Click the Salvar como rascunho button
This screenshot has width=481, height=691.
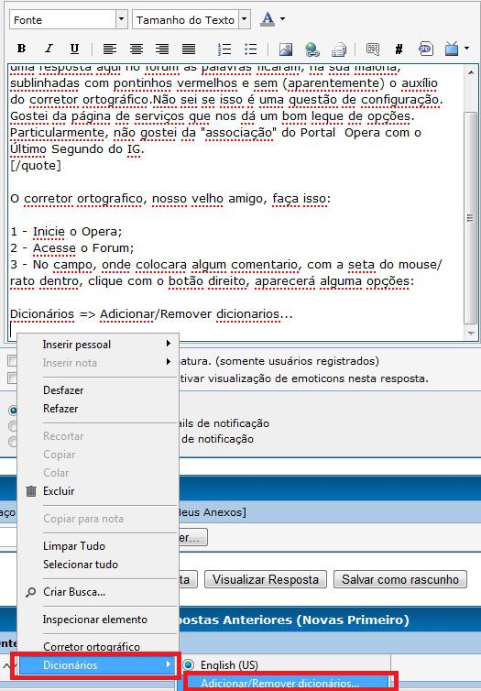pos(400,579)
